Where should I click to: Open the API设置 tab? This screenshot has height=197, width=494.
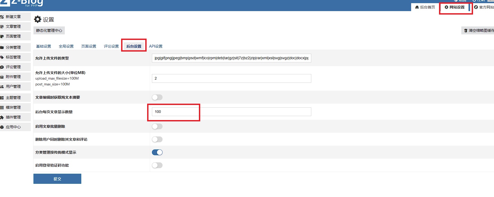[x=156, y=46]
